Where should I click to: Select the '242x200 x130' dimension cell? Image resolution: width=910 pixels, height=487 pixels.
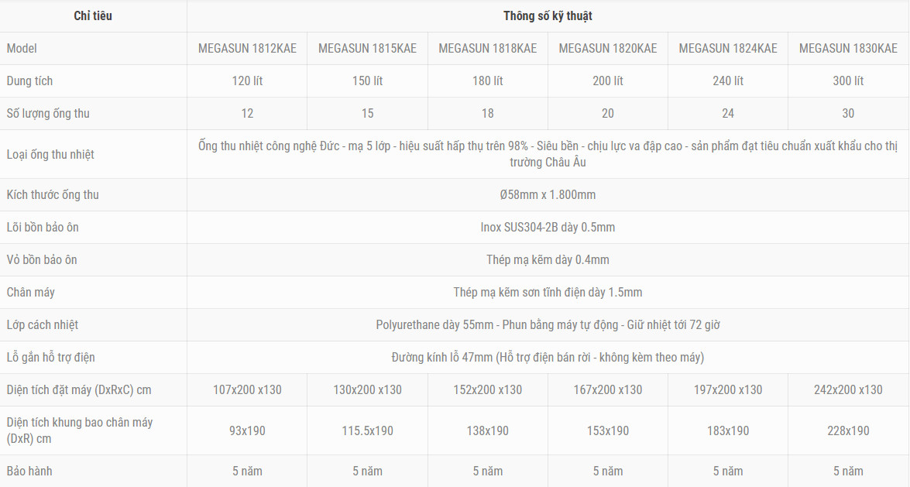pyautogui.click(x=849, y=389)
